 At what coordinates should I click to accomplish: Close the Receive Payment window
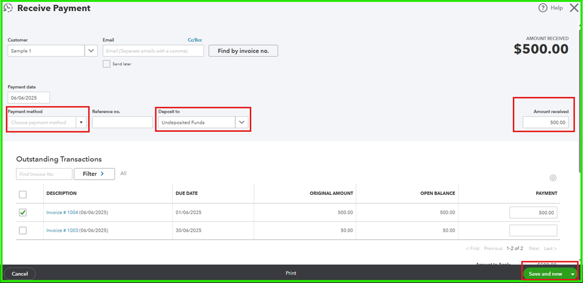point(574,8)
